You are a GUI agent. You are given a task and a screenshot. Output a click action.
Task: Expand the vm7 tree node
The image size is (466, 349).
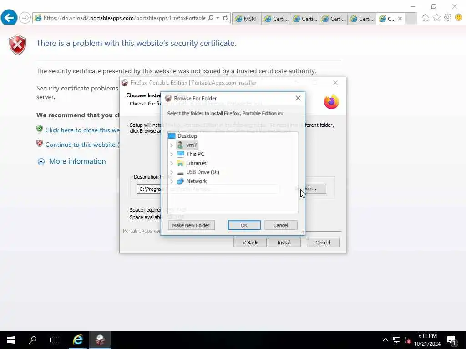coord(172,145)
